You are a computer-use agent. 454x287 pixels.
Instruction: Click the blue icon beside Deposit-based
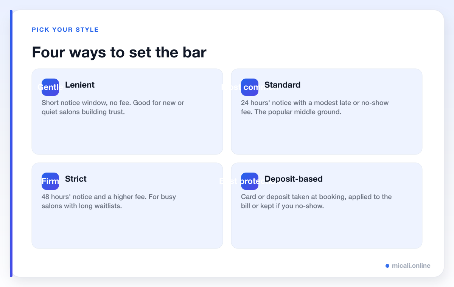point(250,181)
